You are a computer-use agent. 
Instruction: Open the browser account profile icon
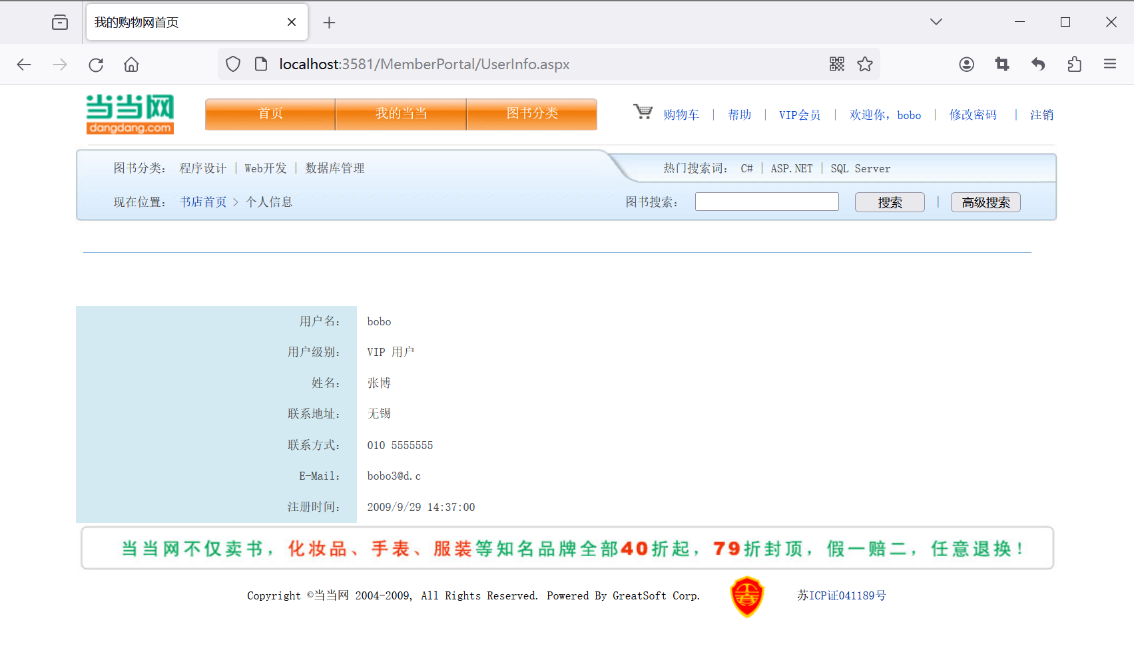966,64
